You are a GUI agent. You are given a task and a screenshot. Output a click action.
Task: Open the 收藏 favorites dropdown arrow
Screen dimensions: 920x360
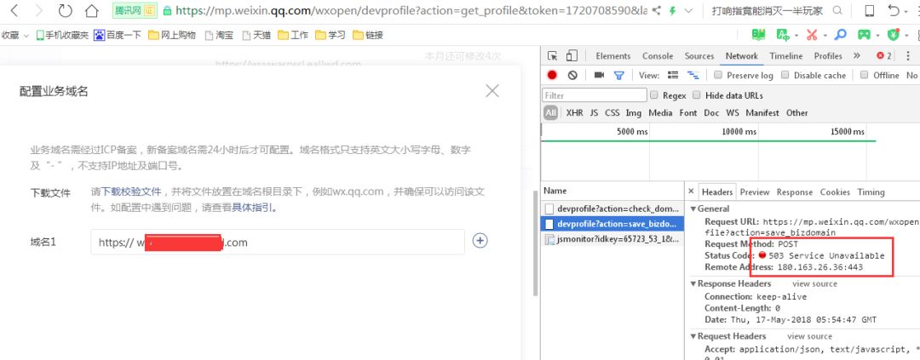click(26, 36)
